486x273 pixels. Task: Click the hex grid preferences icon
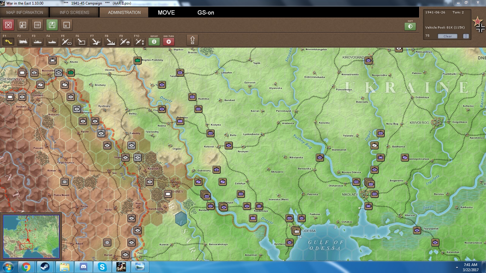pyautogui.click(x=67, y=25)
